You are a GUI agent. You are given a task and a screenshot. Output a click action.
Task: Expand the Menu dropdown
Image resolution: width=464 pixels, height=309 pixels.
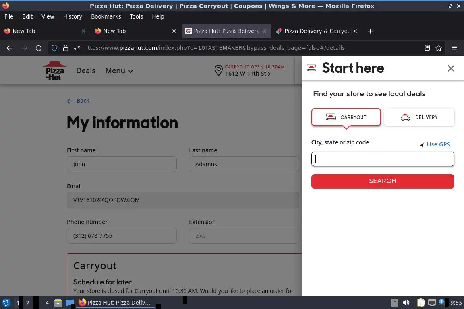pos(119,71)
